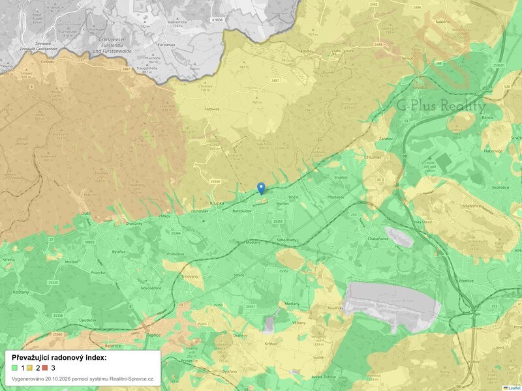Image resolution: width=522 pixels, height=391 pixels.
Task: Click the Chlumec town label
Action: point(373,157)
